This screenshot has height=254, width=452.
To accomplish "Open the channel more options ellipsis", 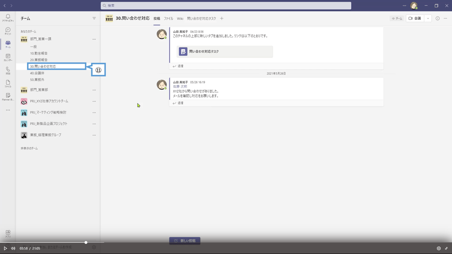I will pos(445,19).
